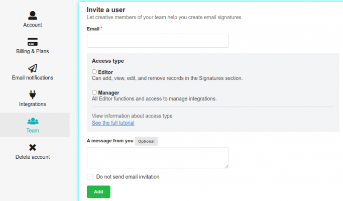Click the Integrations plug icon

coord(33,94)
